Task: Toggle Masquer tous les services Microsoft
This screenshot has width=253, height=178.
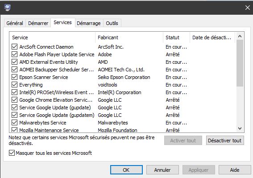Action: tap(12, 153)
